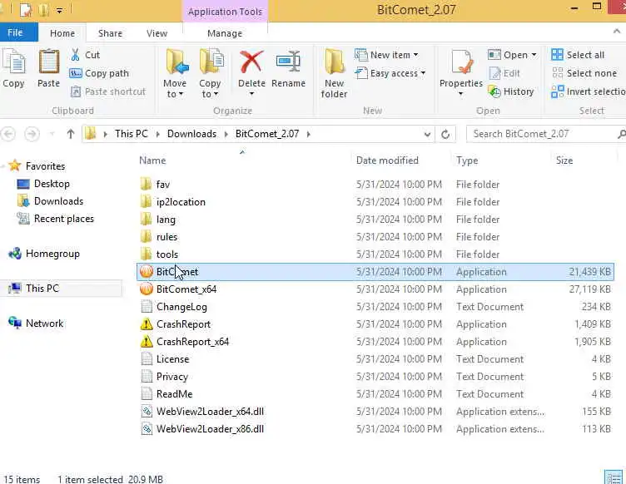This screenshot has width=626, height=484.
Task: Select Network in navigation pane
Action: click(x=44, y=323)
